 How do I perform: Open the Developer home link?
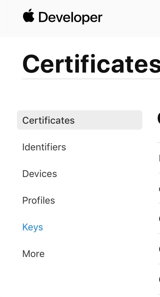[63, 17]
